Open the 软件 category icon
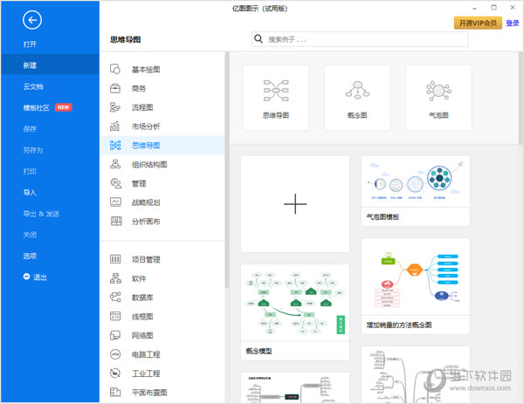The image size is (524, 404). [115, 278]
